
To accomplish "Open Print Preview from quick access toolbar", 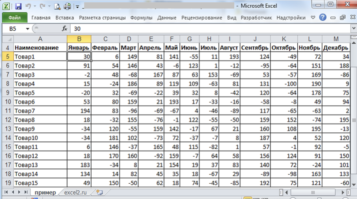I will point(57,6).
